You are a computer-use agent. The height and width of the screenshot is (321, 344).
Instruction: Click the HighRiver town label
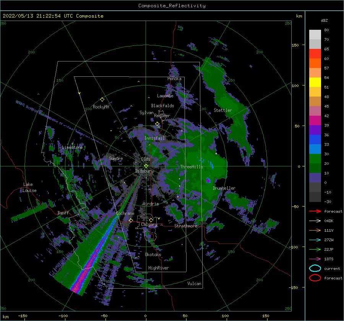[x=159, y=268]
